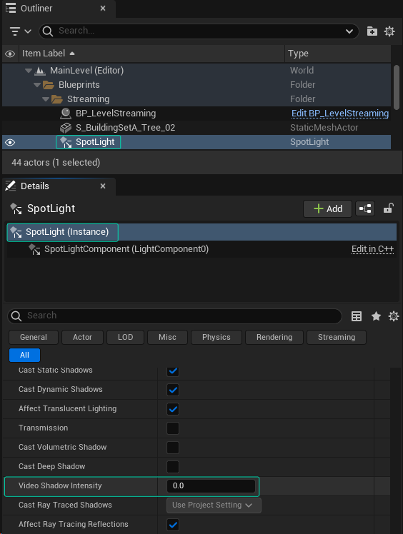Enable the Transmission checkbox
This screenshot has height=534, width=403.
coord(173,428)
